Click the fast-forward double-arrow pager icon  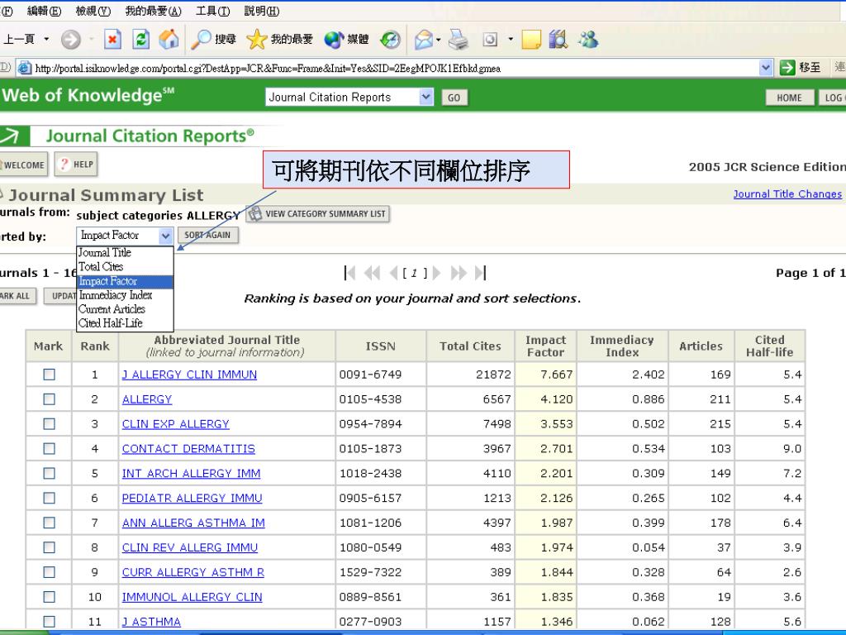(458, 273)
